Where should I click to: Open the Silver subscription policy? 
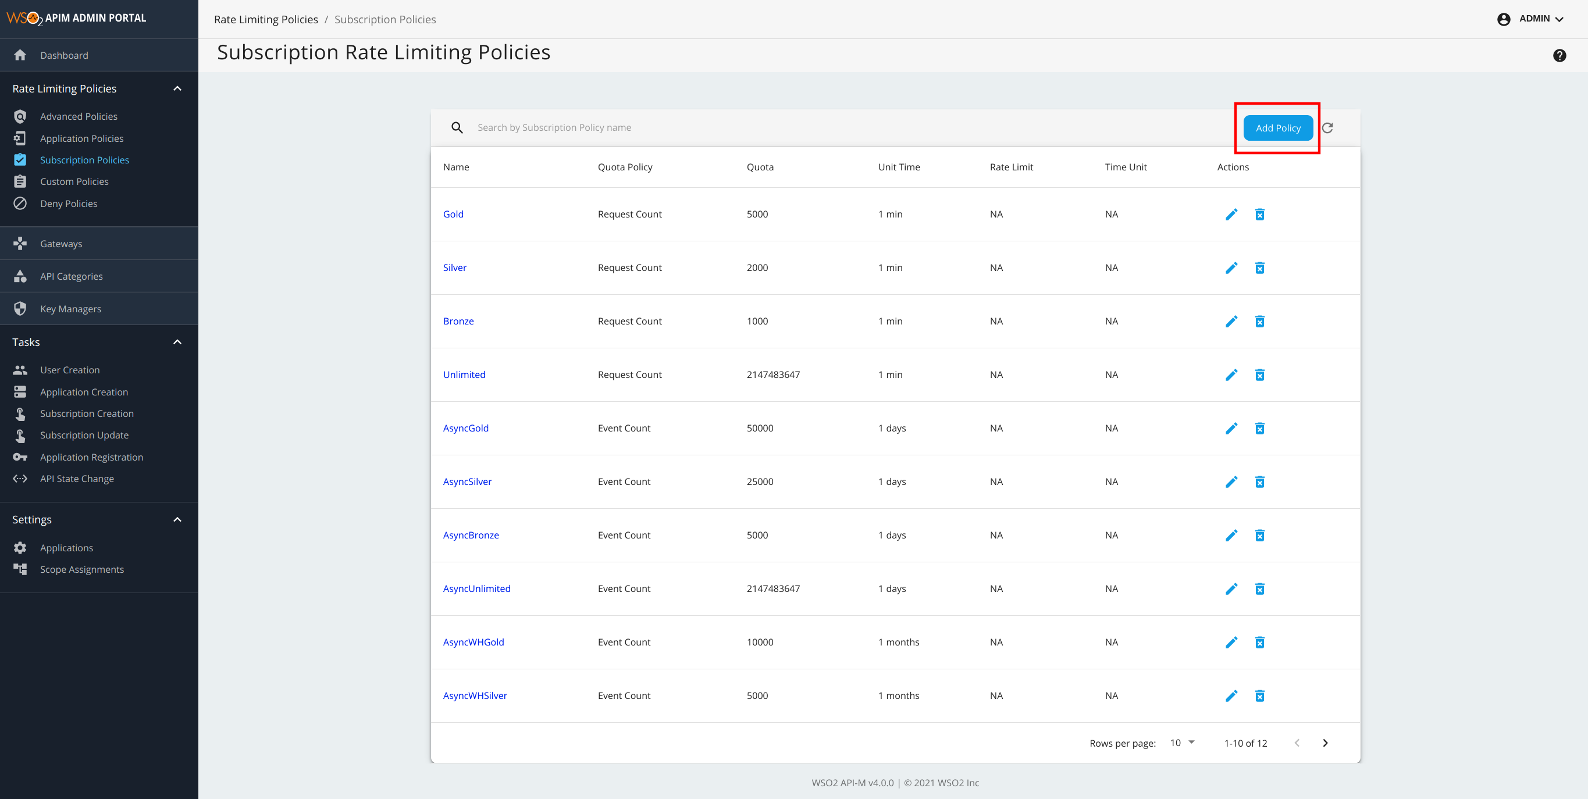[x=454, y=267]
